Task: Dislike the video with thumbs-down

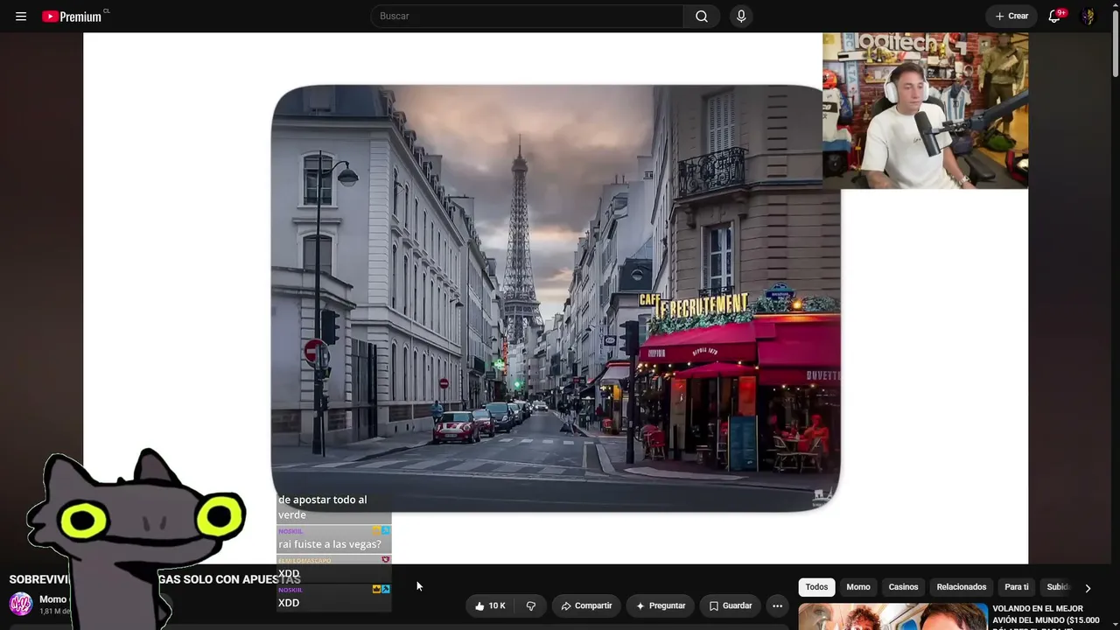Action: point(530,605)
